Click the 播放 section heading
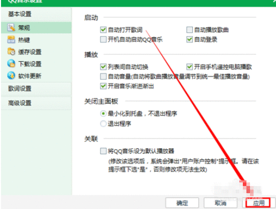The image size is (276, 209). tap(91, 55)
